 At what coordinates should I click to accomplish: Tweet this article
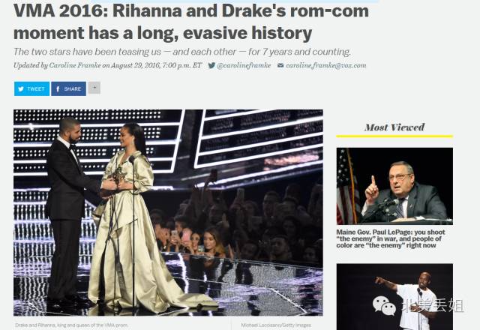31,88
